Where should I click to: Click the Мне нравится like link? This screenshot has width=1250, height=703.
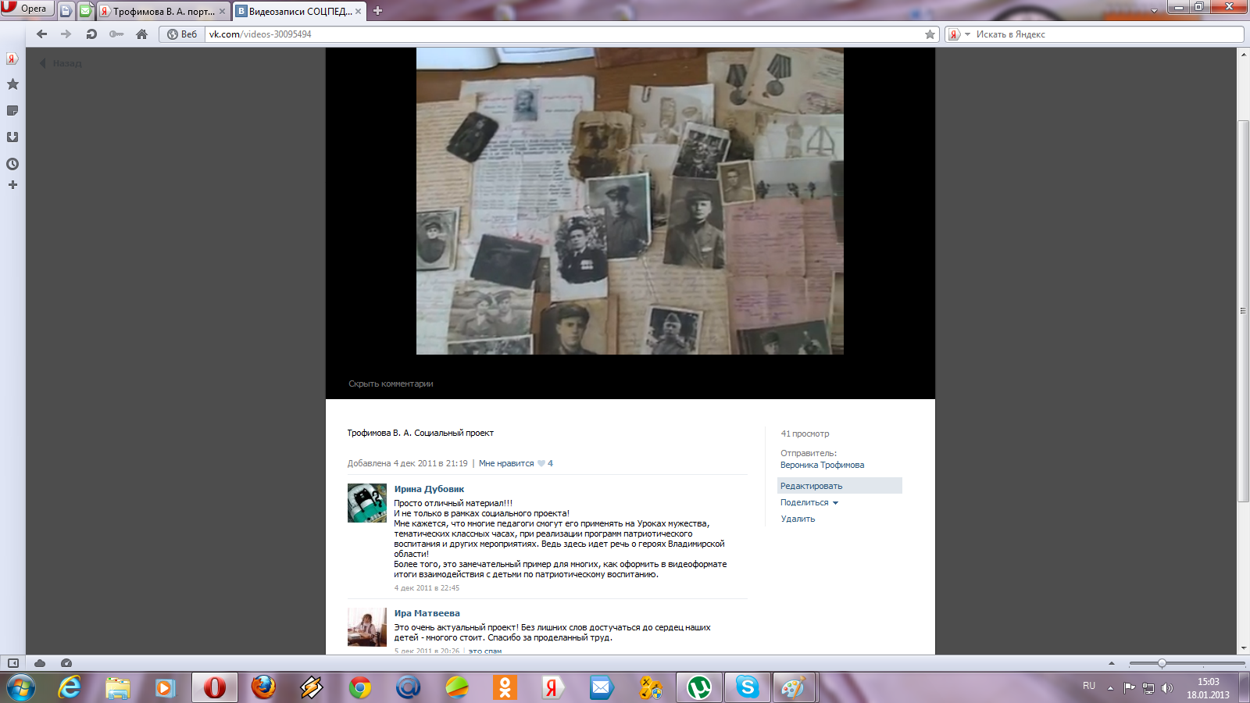click(x=506, y=463)
